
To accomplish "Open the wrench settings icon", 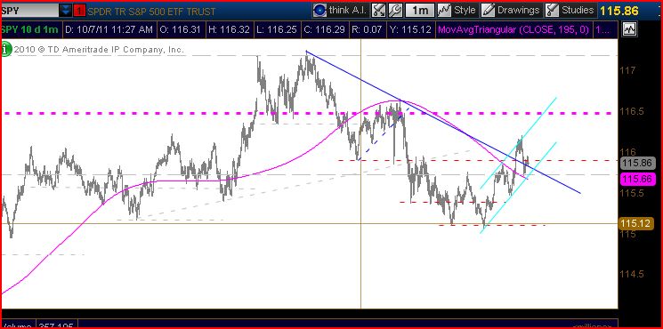I will (395, 11).
